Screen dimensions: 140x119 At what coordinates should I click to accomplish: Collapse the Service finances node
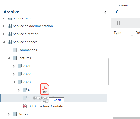[x=4, y=42]
